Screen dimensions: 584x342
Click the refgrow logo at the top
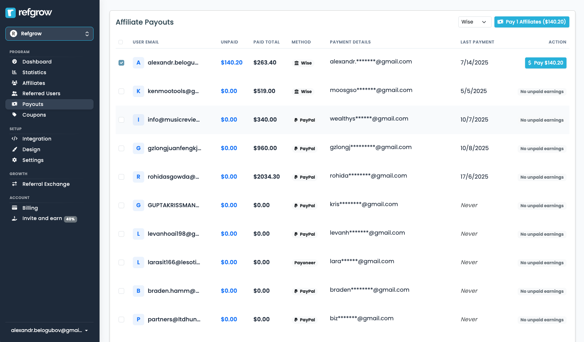point(28,12)
